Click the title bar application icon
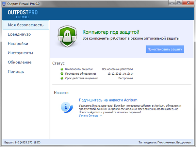Image resolution: width=196 pixels, height=147 pixels. 4,3
